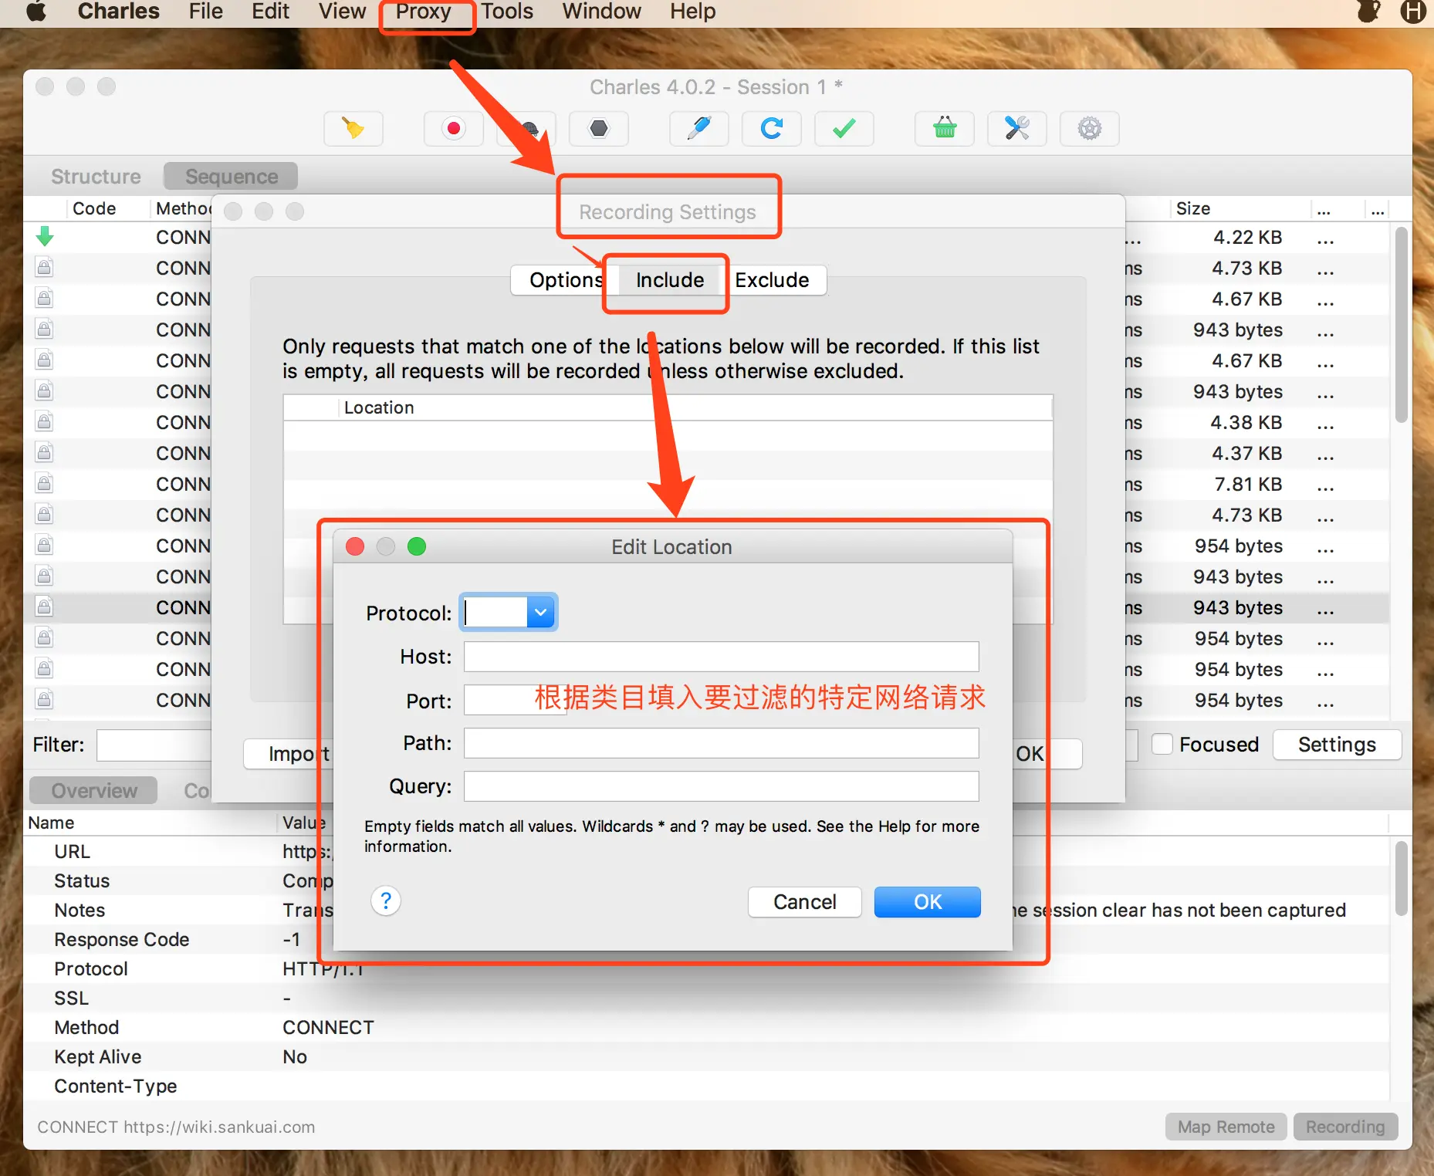Click the Charles teapot menu bar icon

tap(1368, 12)
